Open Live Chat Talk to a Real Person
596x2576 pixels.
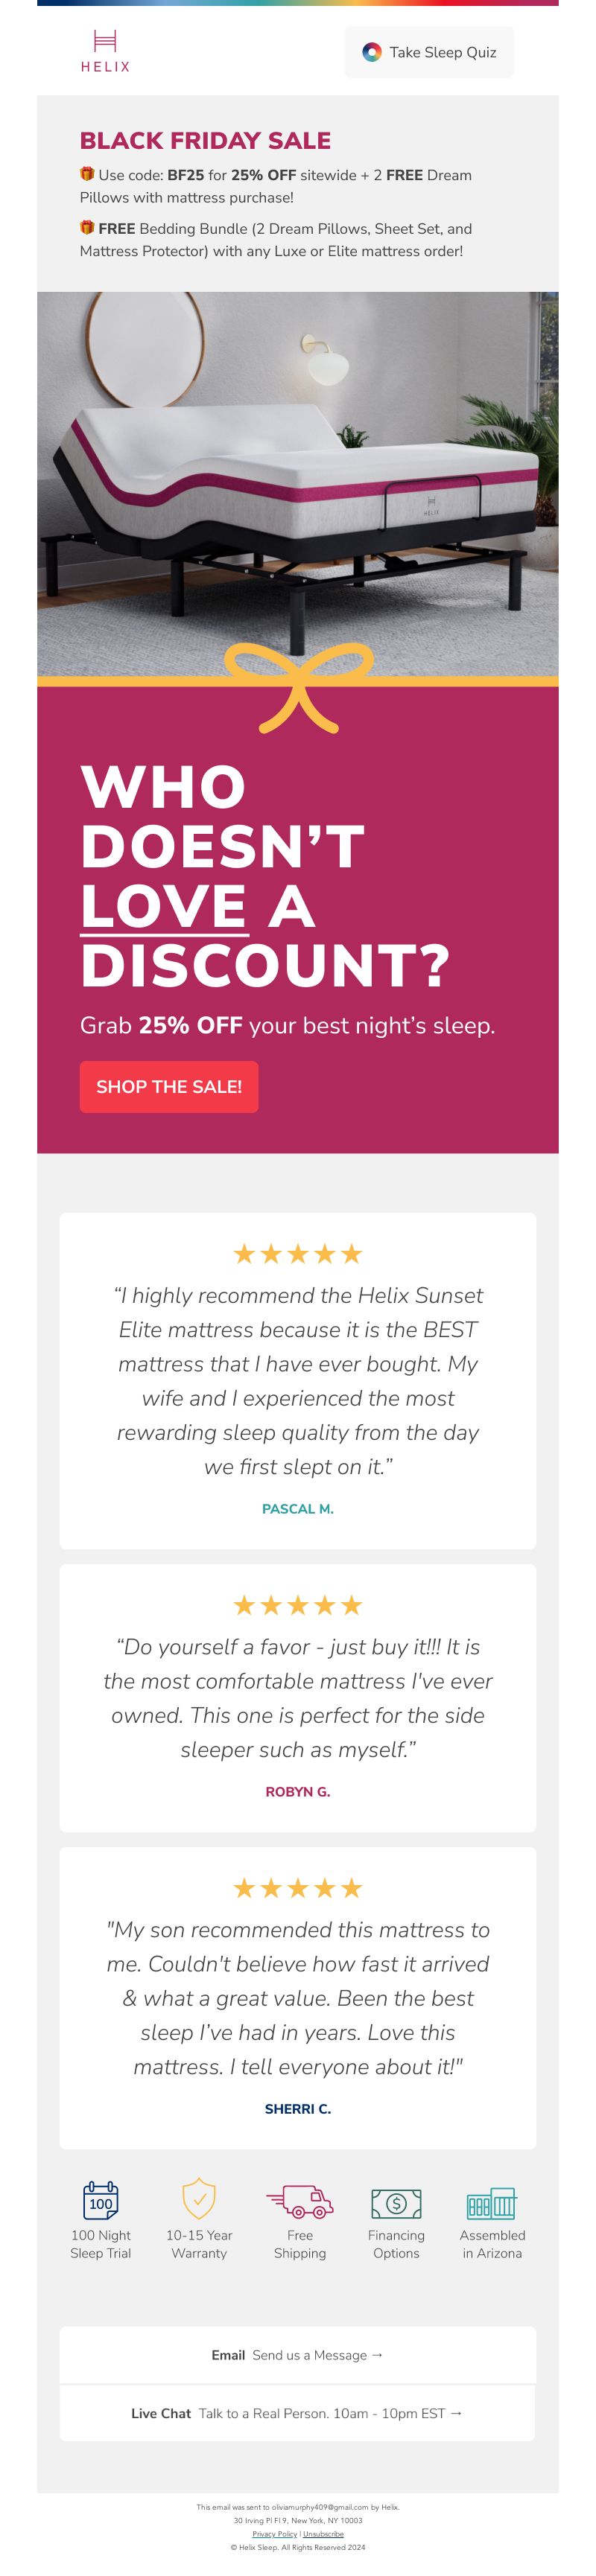pos(298,2413)
